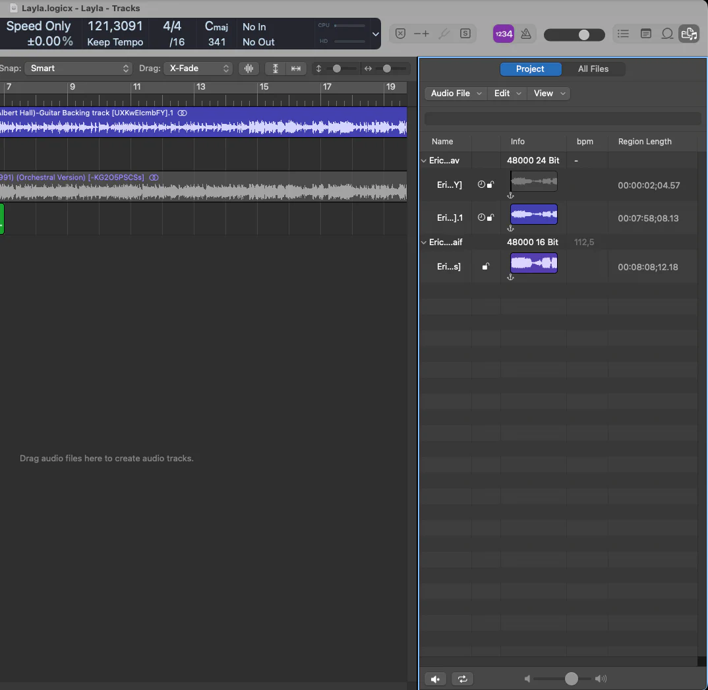708x690 pixels.
Task: Switch to the All Files tab
Action: tap(593, 69)
